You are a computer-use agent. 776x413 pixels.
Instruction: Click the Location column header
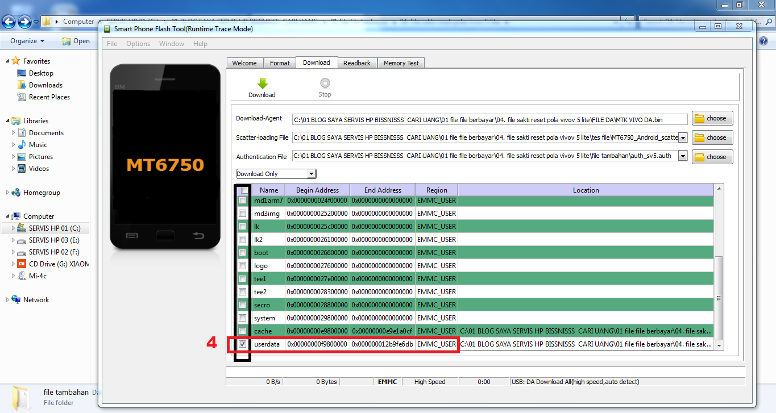tap(586, 190)
